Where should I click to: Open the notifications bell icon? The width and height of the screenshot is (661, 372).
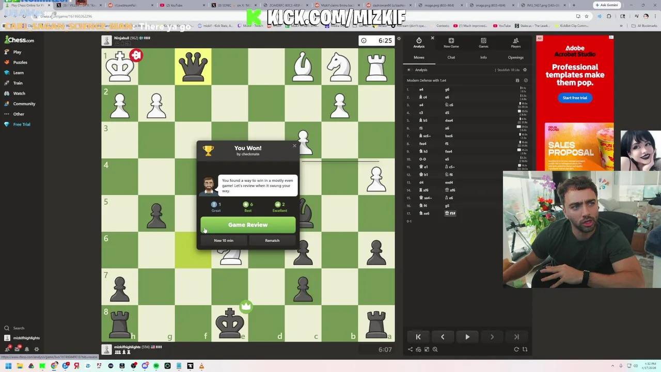tap(27, 349)
